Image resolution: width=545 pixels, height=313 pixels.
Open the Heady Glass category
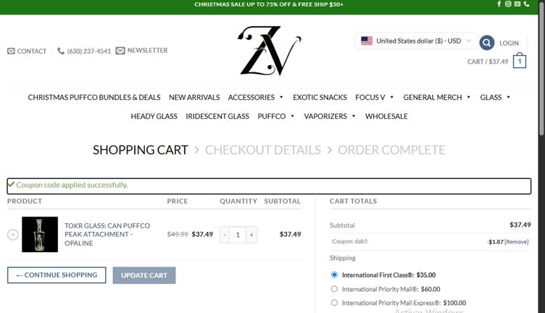[x=154, y=117]
